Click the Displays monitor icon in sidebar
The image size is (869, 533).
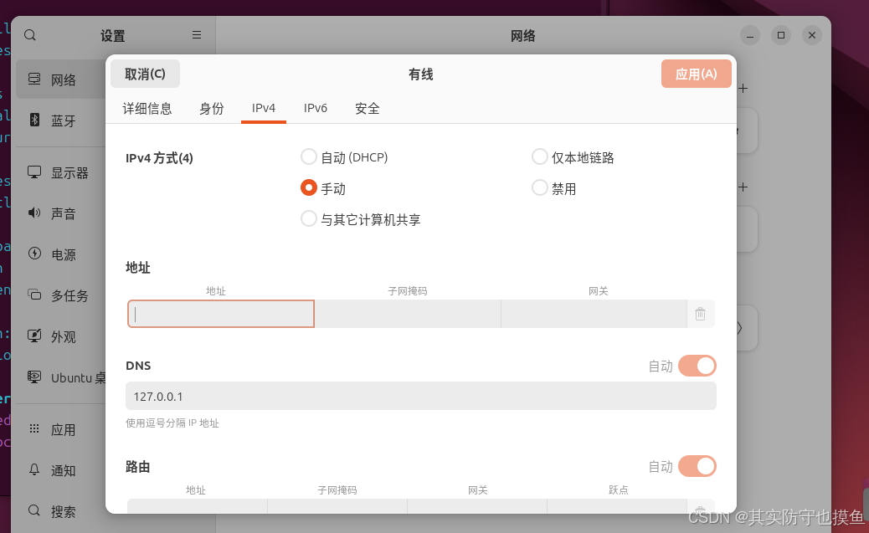tap(34, 172)
